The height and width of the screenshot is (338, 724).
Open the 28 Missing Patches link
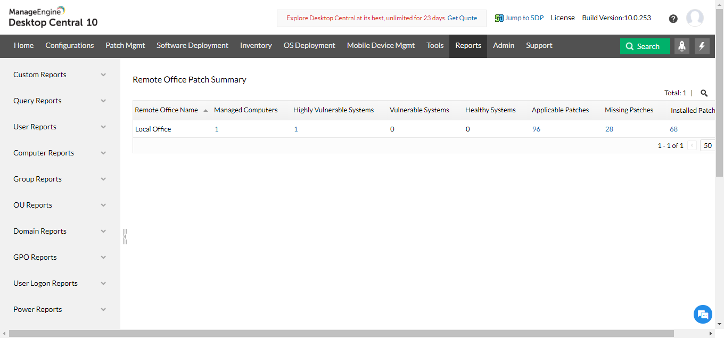[609, 129]
